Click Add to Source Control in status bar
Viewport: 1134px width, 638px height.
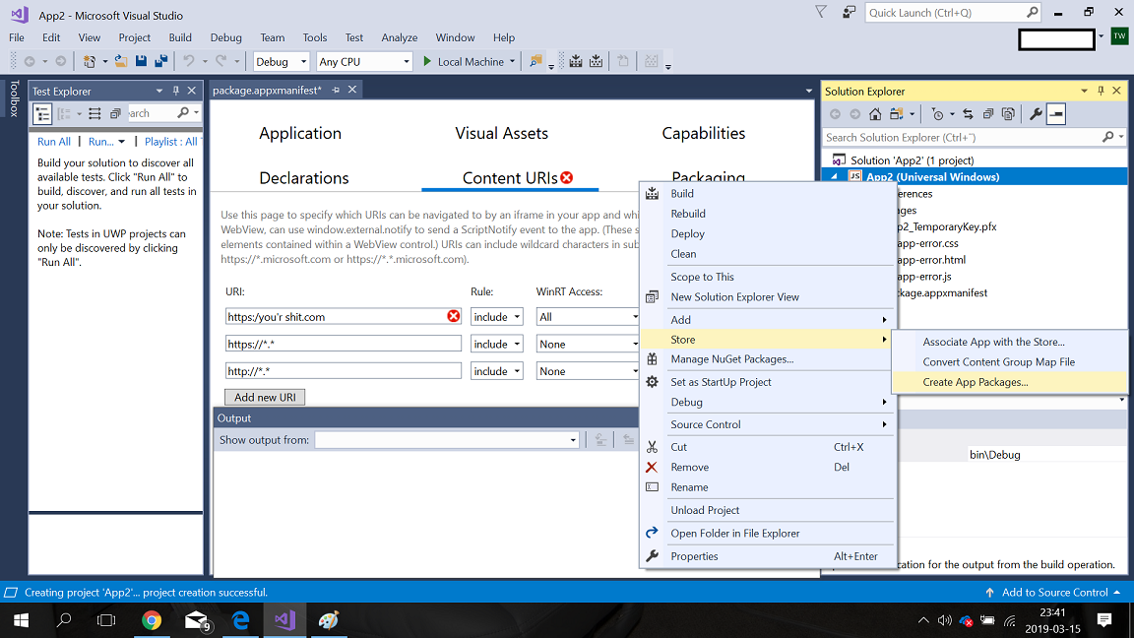point(1054,593)
